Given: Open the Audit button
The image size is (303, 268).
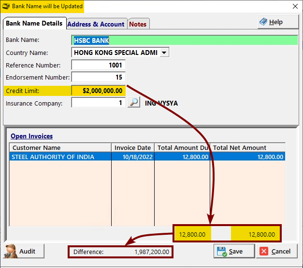Looking at the screenshot, I should pyautogui.click(x=24, y=251).
